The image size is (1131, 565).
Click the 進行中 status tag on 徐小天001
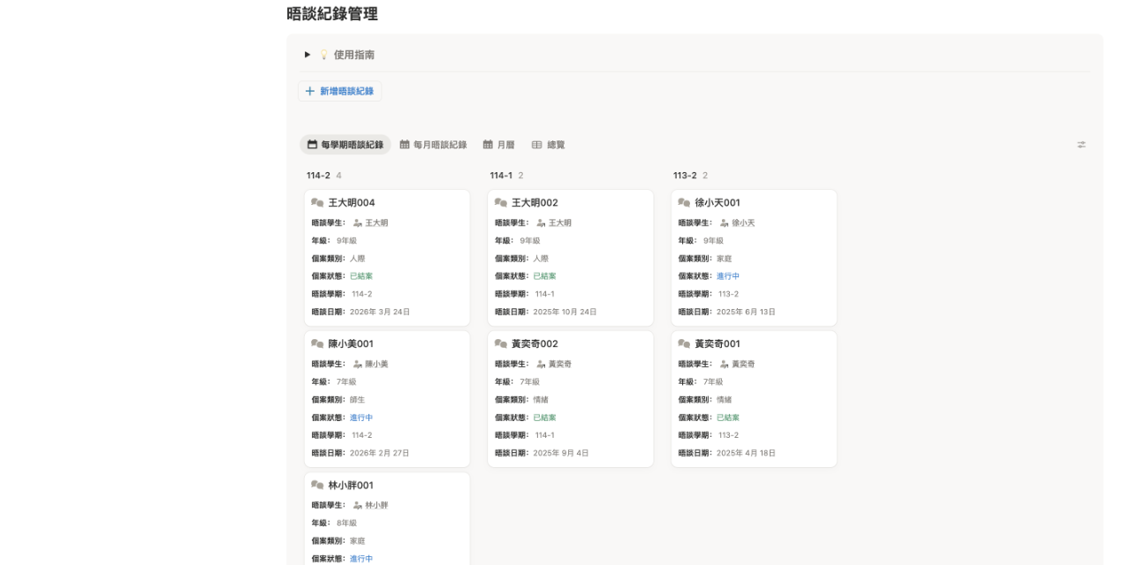729,275
